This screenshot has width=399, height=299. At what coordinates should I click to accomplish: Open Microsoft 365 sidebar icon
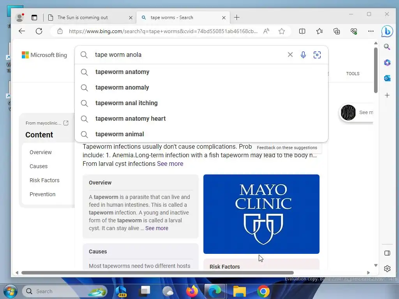tap(387, 63)
